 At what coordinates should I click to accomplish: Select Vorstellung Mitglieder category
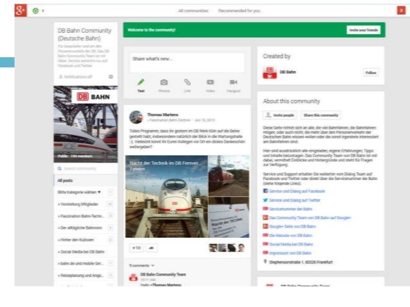[85, 204]
